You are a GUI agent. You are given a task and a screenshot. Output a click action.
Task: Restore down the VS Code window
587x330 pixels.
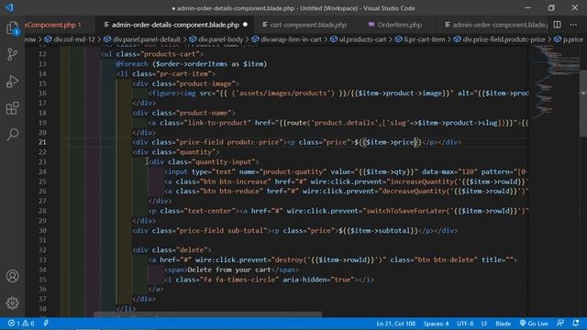(x=551, y=8)
